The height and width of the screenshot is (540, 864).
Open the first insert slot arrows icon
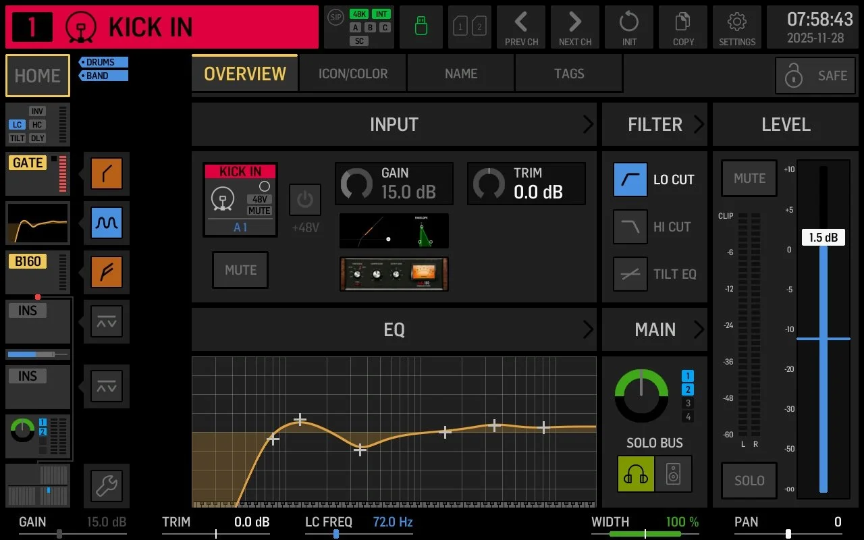[x=107, y=321]
